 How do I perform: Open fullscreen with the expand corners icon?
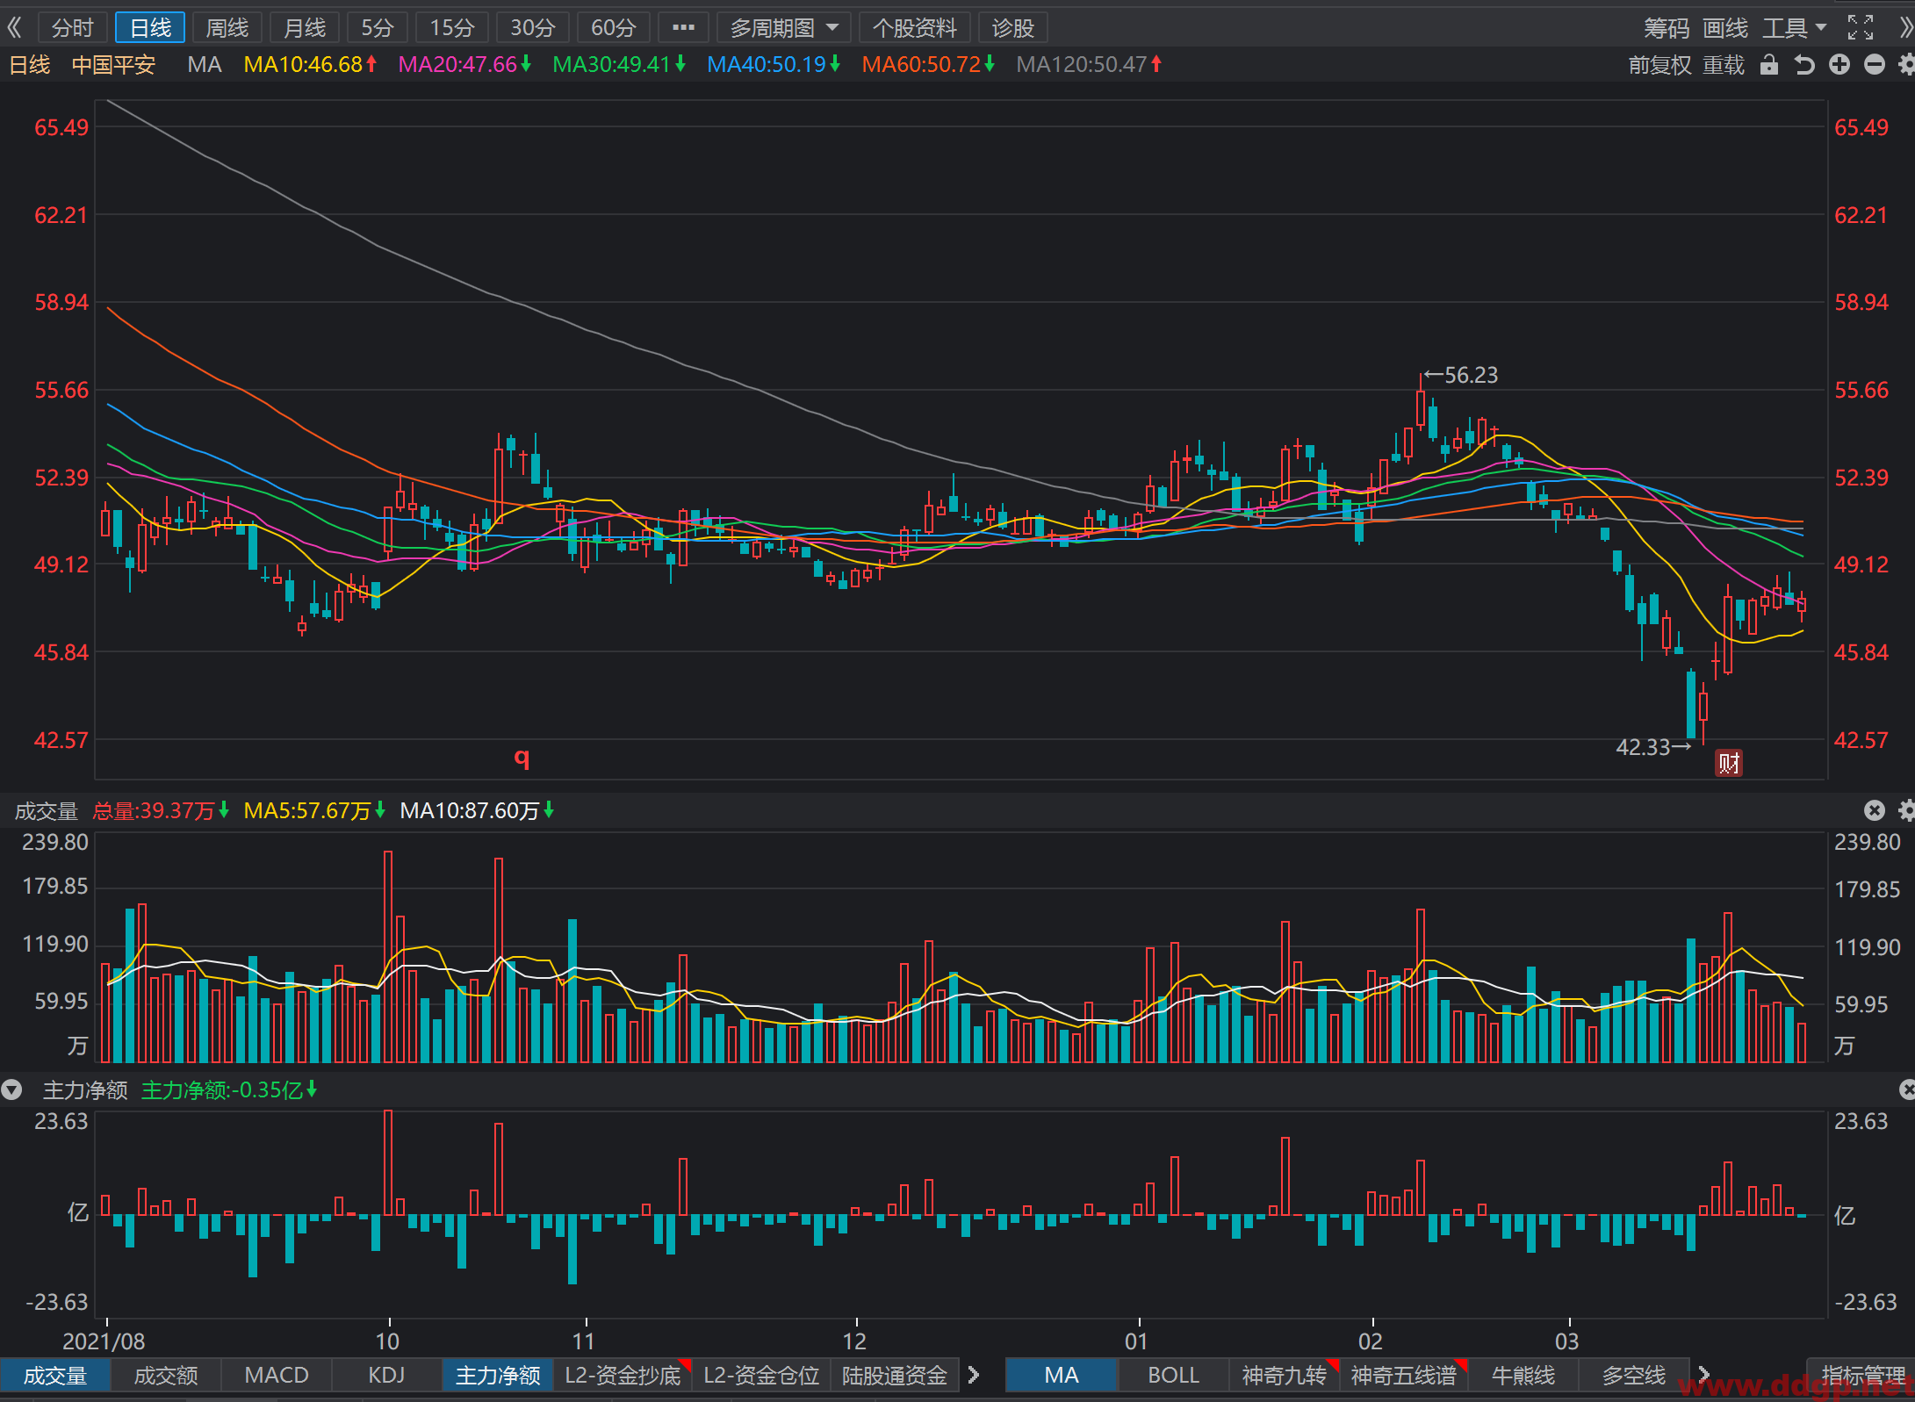pos(1860,28)
